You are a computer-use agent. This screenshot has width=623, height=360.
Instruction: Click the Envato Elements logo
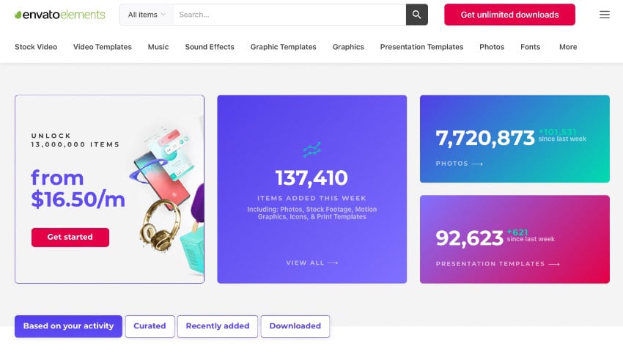tap(59, 15)
